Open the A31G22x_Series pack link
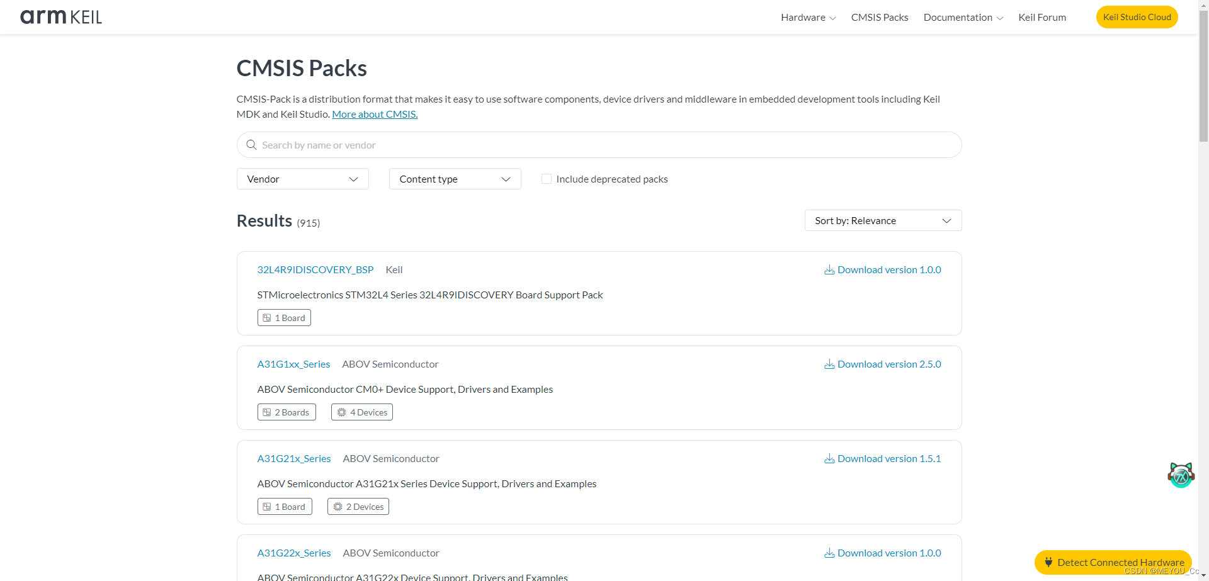The width and height of the screenshot is (1209, 581). (x=294, y=553)
